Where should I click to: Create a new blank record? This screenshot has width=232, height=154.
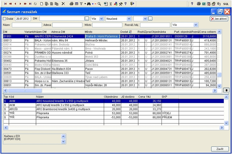click(x=42, y=3)
